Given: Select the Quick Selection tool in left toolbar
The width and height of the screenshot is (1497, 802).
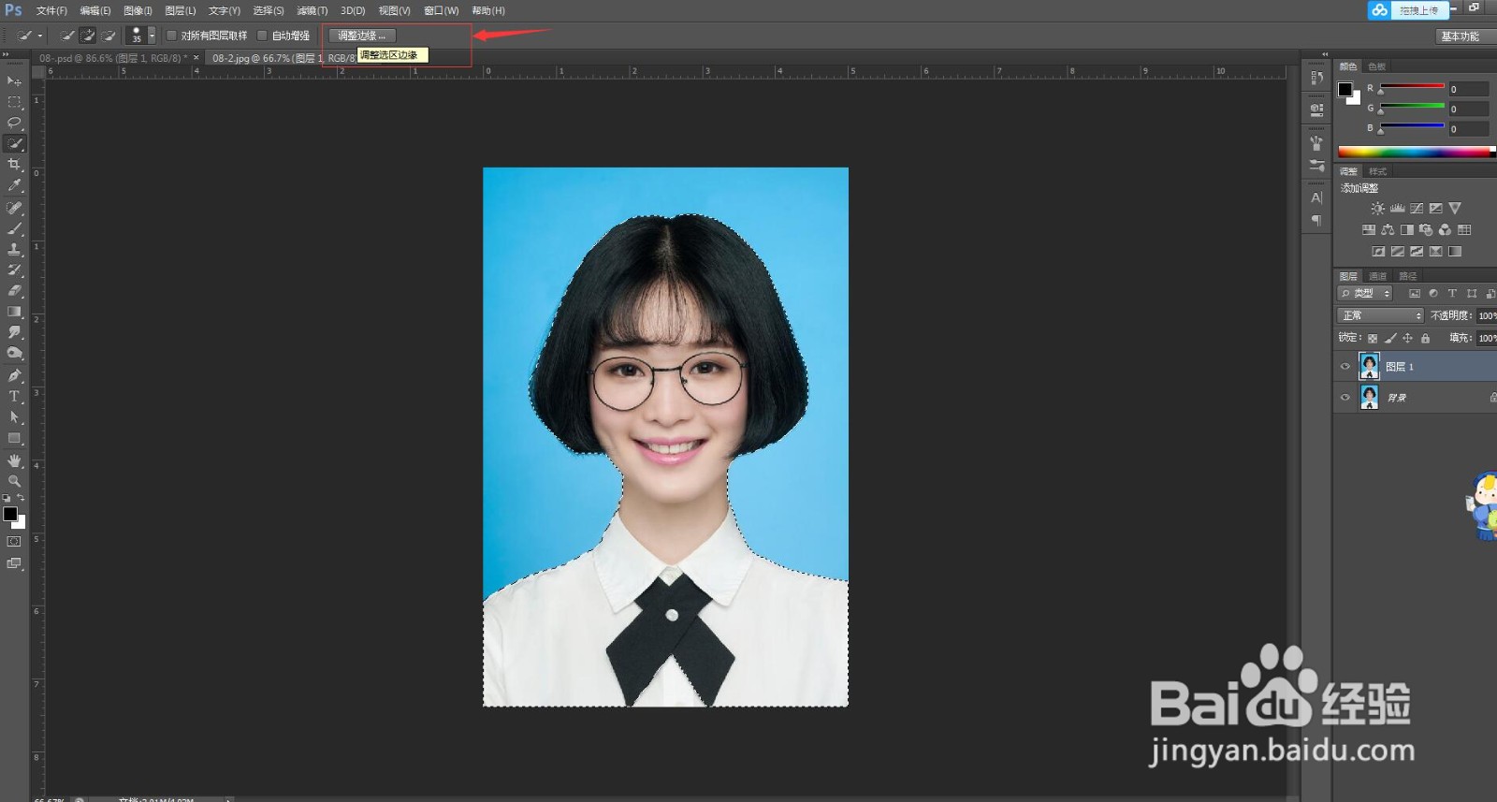Looking at the screenshot, I should (14, 143).
